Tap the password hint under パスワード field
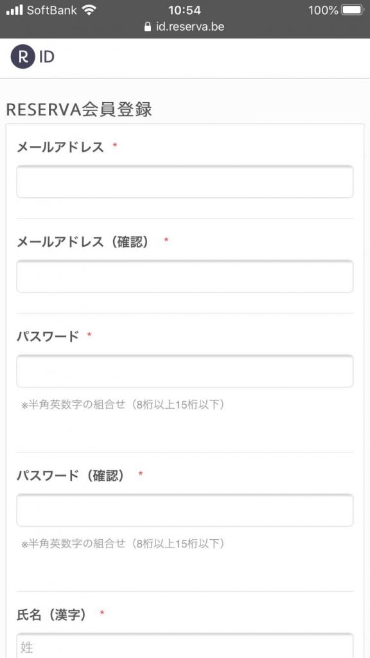The height and width of the screenshot is (658, 370). (123, 405)
